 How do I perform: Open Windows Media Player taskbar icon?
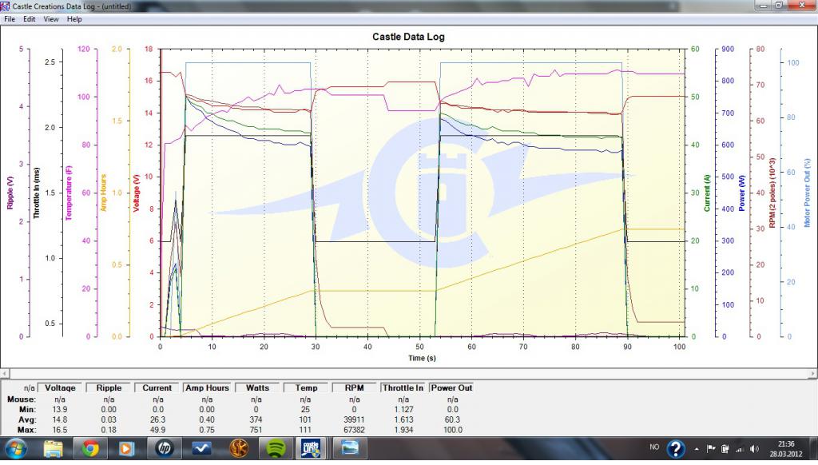[x=126, y=448]
